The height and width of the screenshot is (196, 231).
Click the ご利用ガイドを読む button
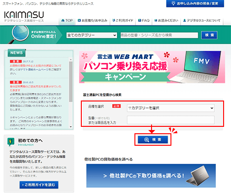point(39,185)
